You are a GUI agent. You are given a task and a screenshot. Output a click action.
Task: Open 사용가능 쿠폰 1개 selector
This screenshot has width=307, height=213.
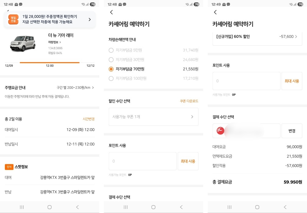153,117
